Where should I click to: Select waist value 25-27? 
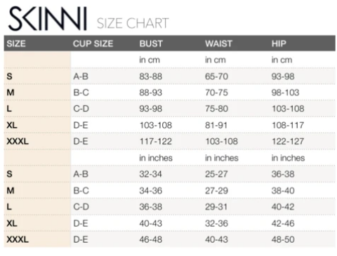point(216,174)
